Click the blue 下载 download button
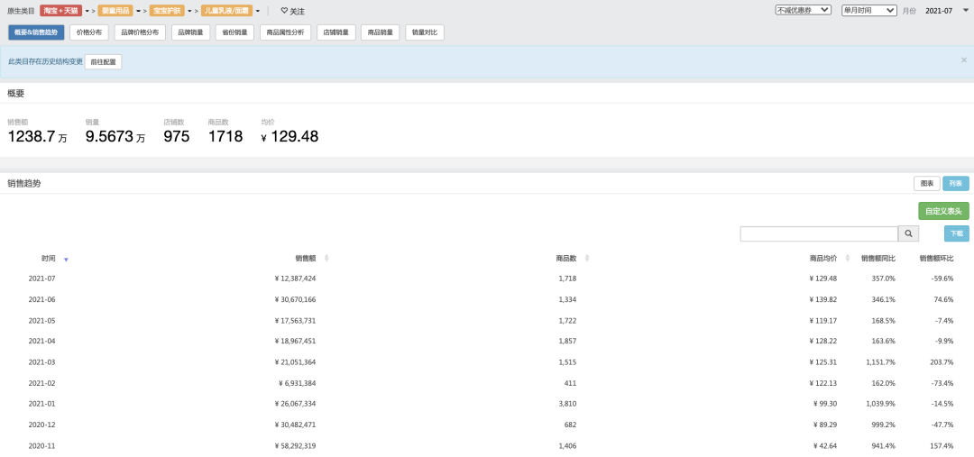Viewport: 974px width, 457px height. click(x=957, y=233)
